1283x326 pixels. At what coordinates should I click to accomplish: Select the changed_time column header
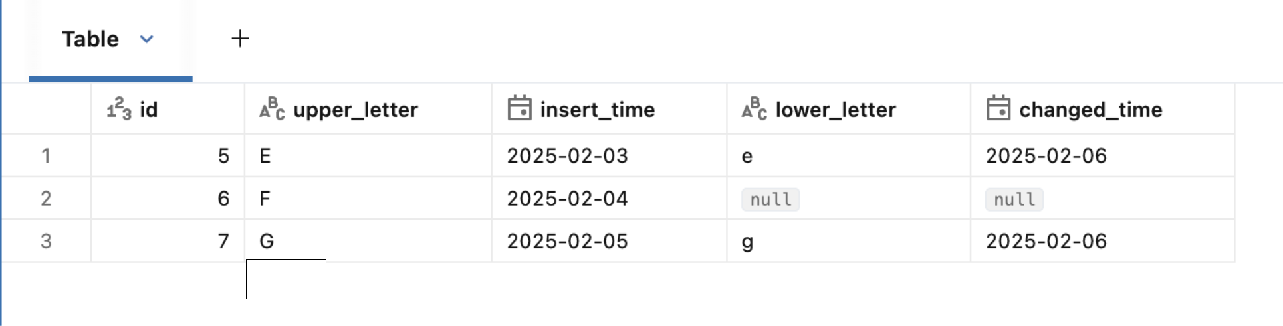point(1090,110)
